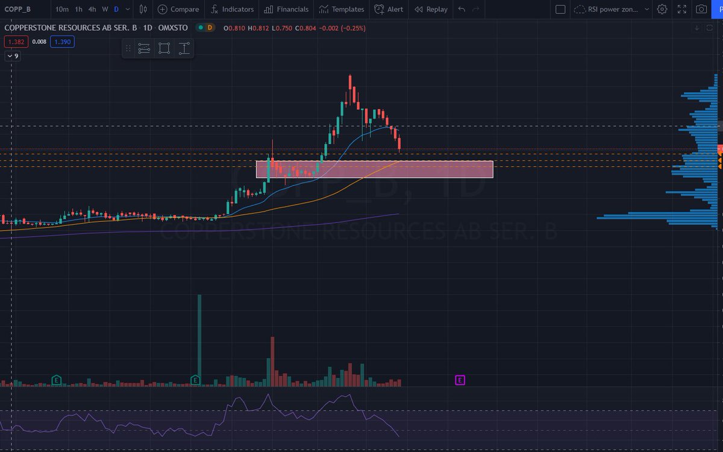Click the Compare button
The width and height of the screenshot is (723, 452).
tap(178, 9)
